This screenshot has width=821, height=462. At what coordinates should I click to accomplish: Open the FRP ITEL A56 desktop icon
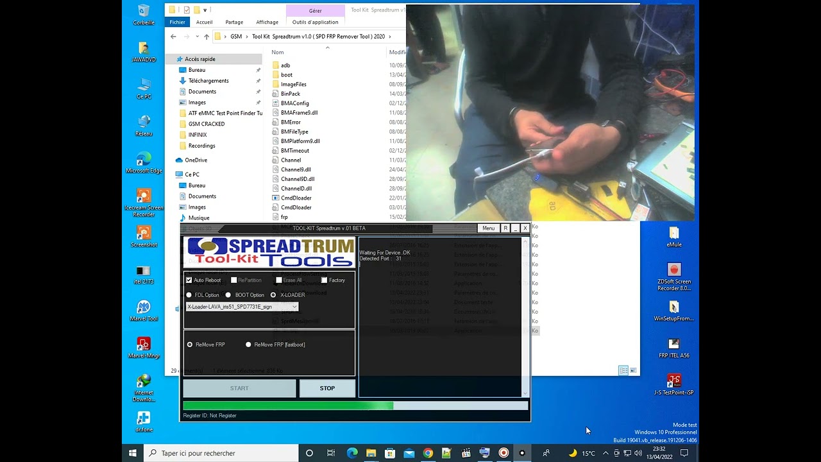click(x=673, y=348)
